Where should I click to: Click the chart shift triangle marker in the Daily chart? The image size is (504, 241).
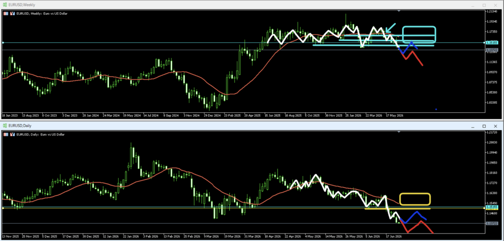tap(399, 132)
